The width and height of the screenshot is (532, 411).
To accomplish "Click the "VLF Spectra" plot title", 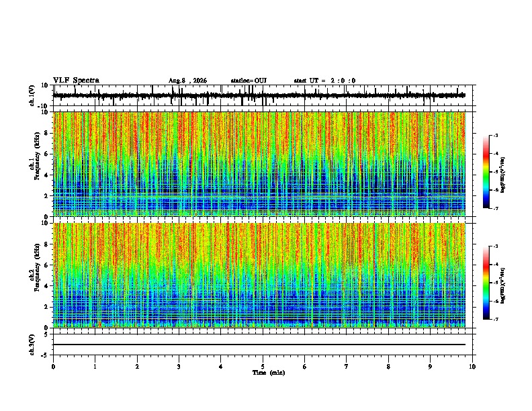I will click(x=76, y=81).
